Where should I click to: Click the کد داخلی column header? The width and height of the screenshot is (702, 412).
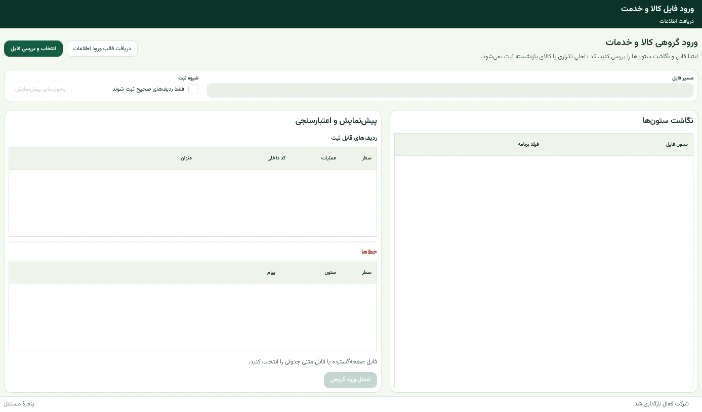tap(276, 158)
